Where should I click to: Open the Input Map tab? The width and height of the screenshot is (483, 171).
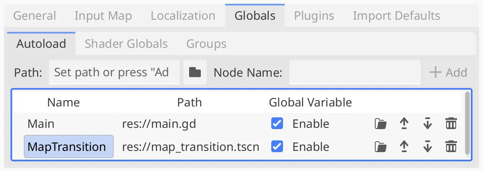coord(103,16)
